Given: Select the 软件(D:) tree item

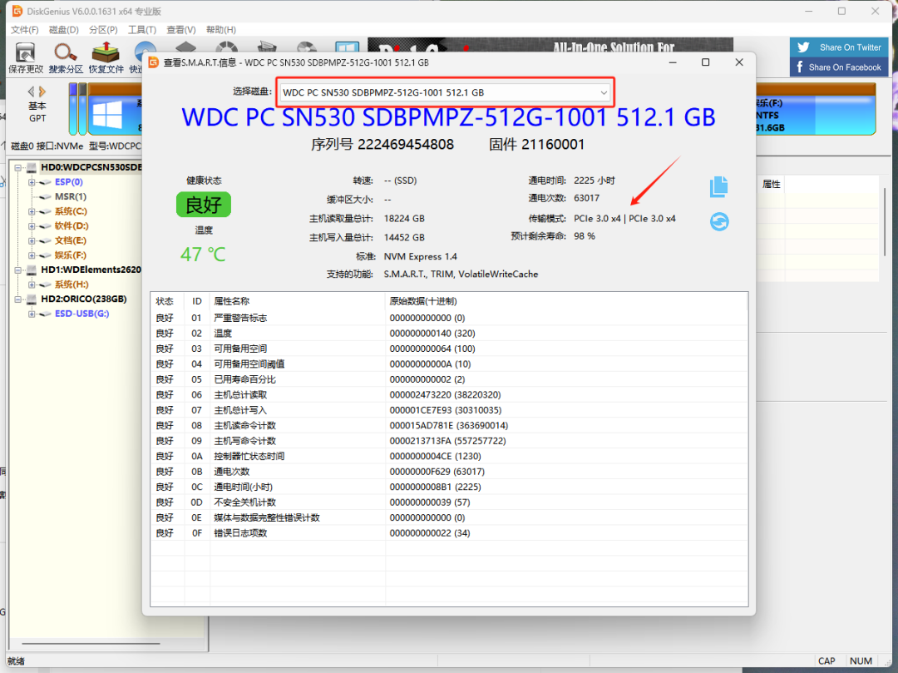Looking at the screenshot, I should pyautogui.click(x=72, y=226).
